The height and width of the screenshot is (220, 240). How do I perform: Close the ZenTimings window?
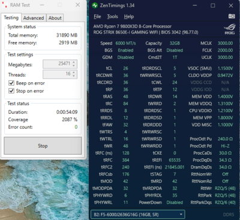(x=231, y=5)
